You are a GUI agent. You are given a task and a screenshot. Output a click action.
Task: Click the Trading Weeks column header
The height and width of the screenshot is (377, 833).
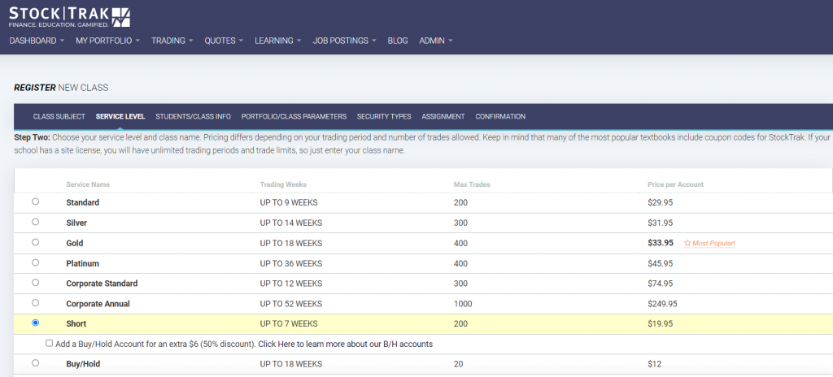click(283, 184)
